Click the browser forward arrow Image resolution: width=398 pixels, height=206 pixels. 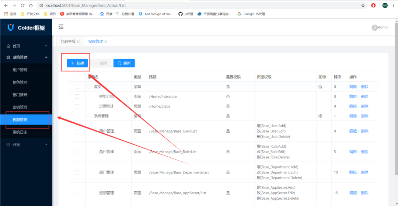[14, 5]
